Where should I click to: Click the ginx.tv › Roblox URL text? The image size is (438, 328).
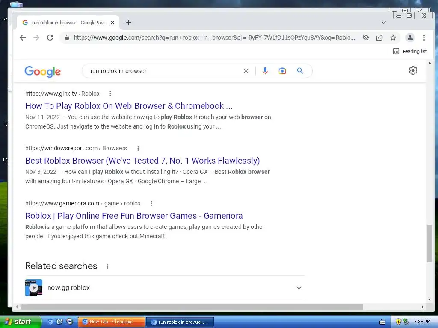[62, 94]
